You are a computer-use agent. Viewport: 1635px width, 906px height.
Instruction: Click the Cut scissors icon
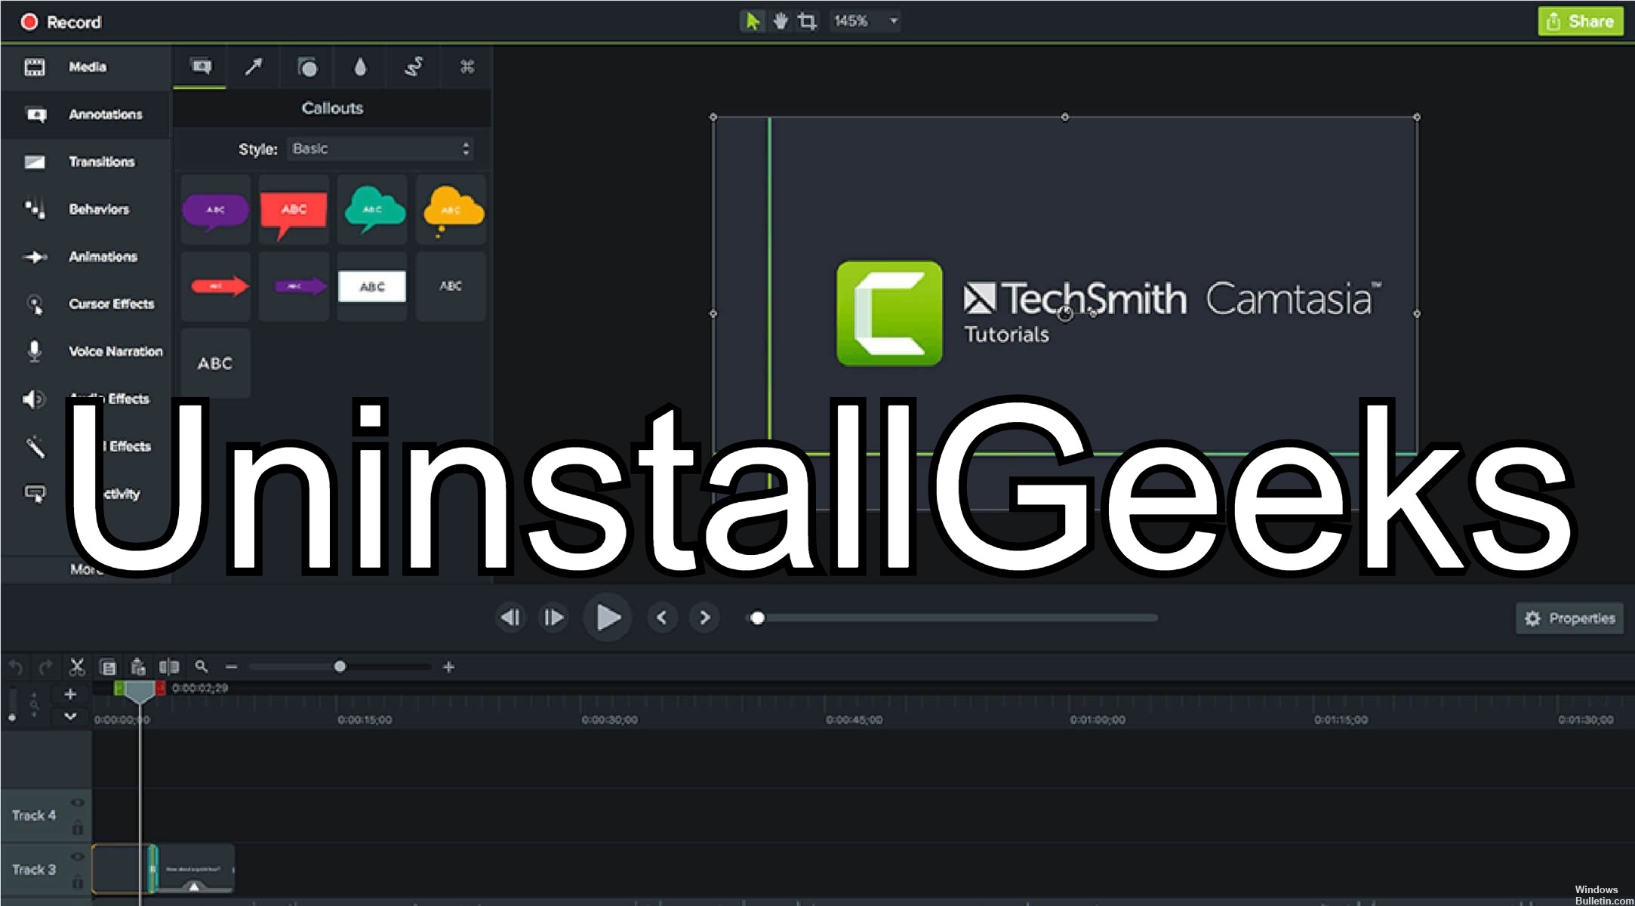[76, 667]
